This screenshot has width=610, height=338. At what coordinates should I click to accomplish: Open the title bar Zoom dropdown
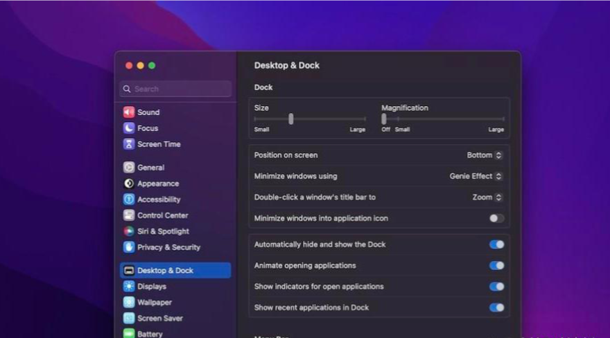487,197
